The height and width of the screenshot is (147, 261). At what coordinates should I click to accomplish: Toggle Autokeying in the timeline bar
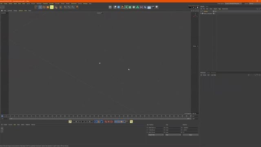109,122
